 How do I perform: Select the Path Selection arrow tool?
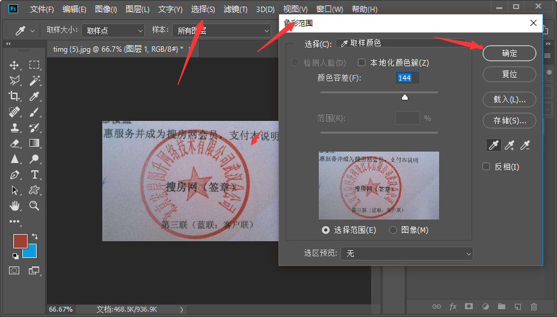(x=14, y=190)
